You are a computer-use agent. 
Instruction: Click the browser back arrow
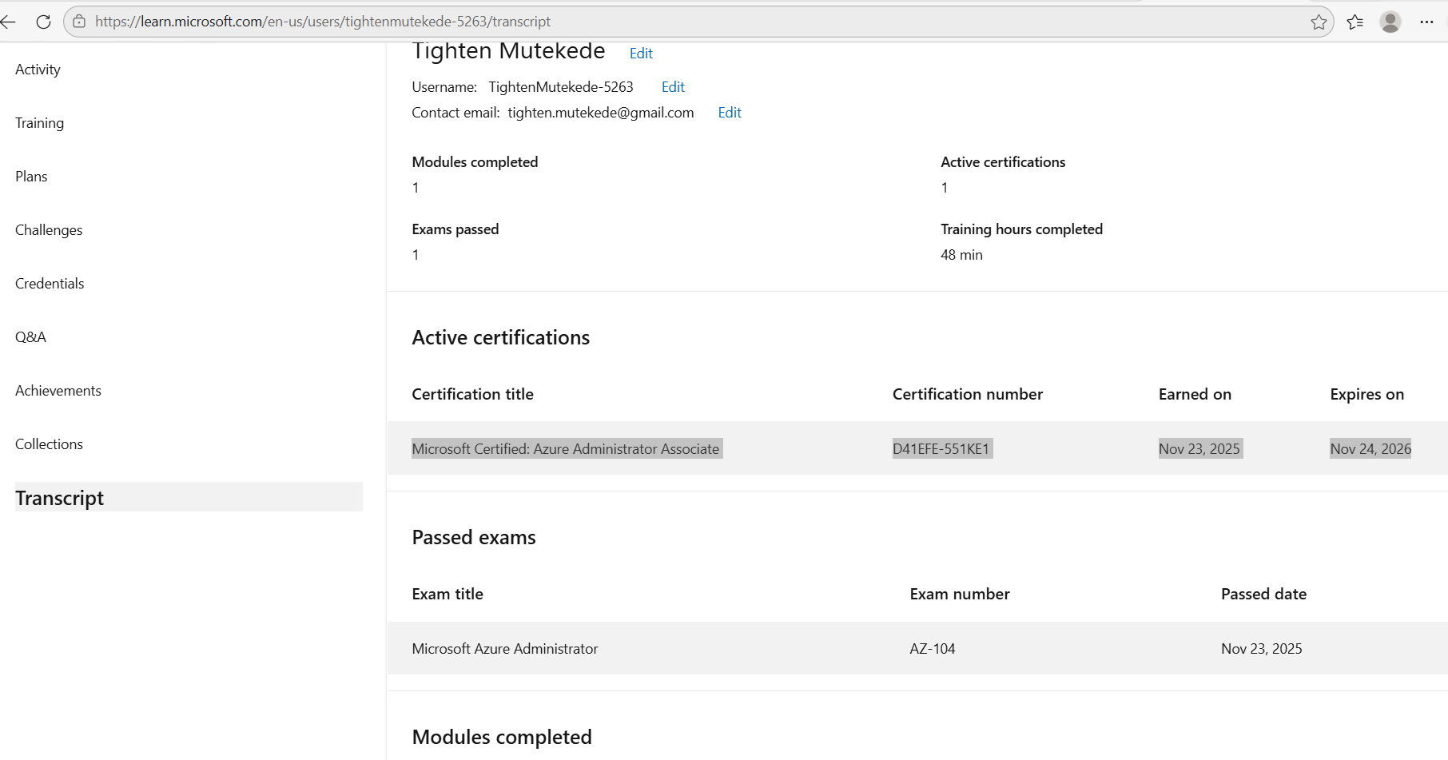[x=8, y=22]
